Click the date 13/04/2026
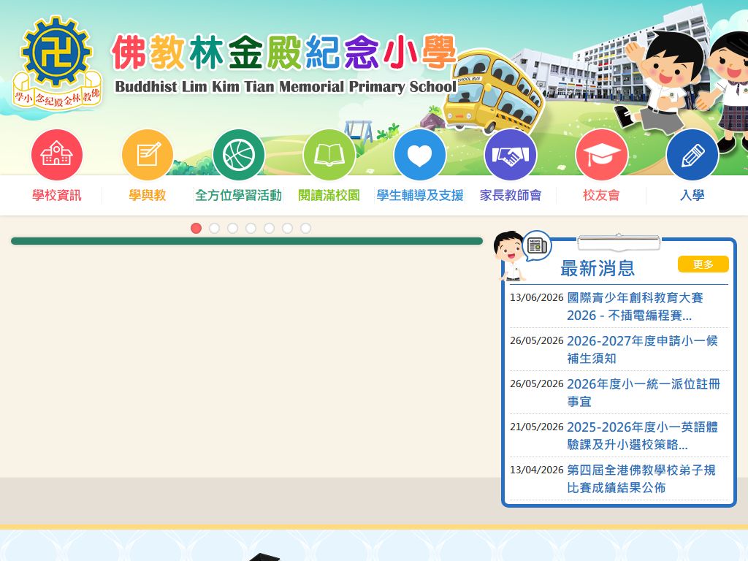Viewport: 748px width, 561px height. [x=537, y=470]
